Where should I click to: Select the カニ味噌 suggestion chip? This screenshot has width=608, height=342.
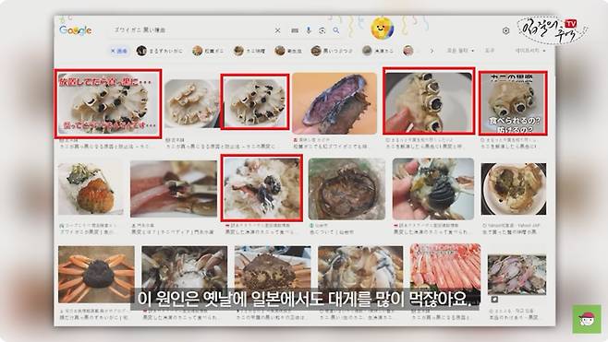[x=249, y=51]
